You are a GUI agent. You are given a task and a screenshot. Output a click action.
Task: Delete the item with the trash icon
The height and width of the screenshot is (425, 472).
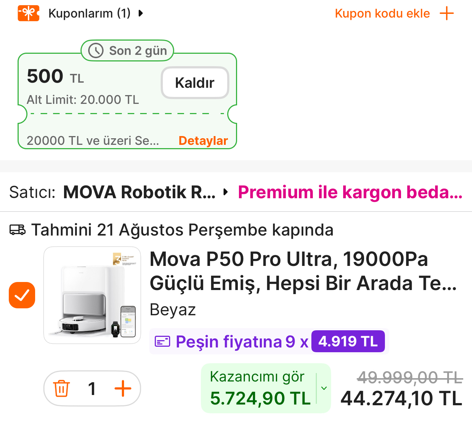click(61, 388)
